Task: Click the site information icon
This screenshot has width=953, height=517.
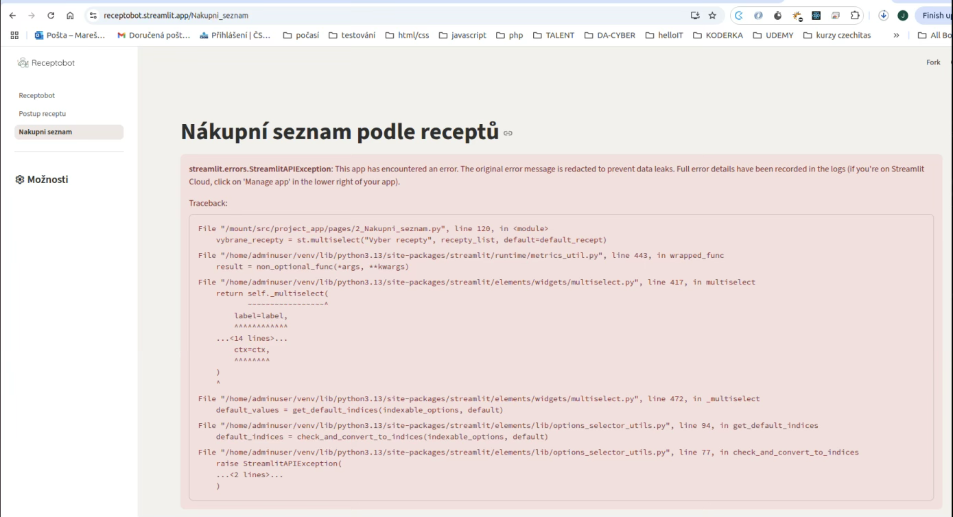Action: click(93, 15)
